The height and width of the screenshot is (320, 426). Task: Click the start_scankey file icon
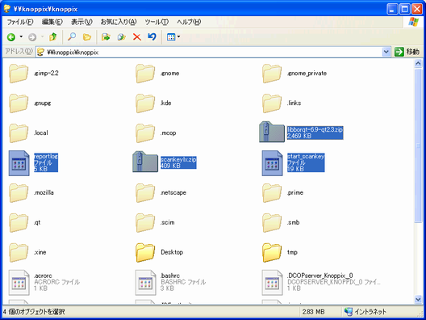[272, 163]
